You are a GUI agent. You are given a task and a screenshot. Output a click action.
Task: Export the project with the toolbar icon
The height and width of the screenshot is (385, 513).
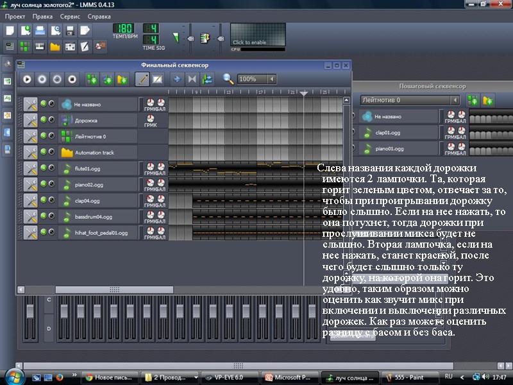click(85, 30)
